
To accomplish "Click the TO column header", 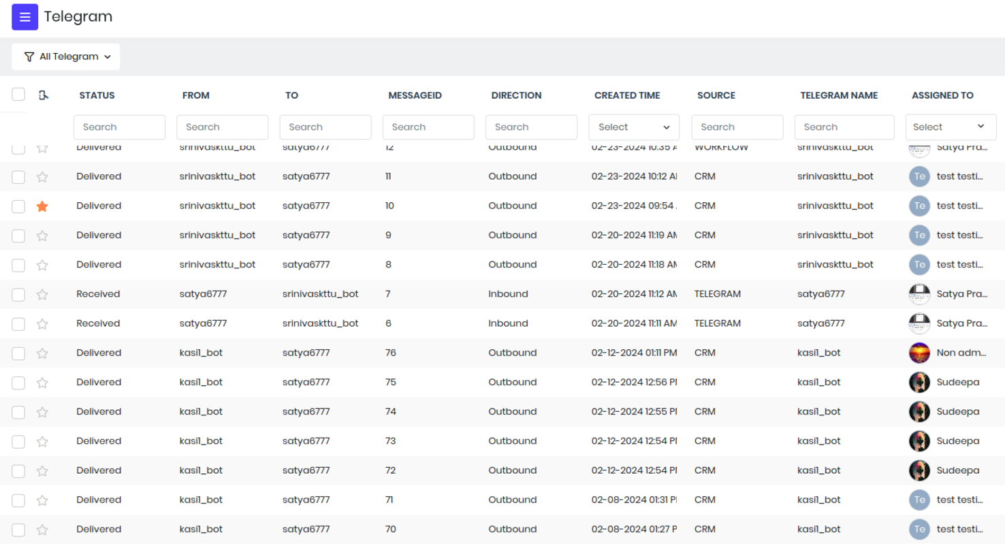I will tap(292, 95).
